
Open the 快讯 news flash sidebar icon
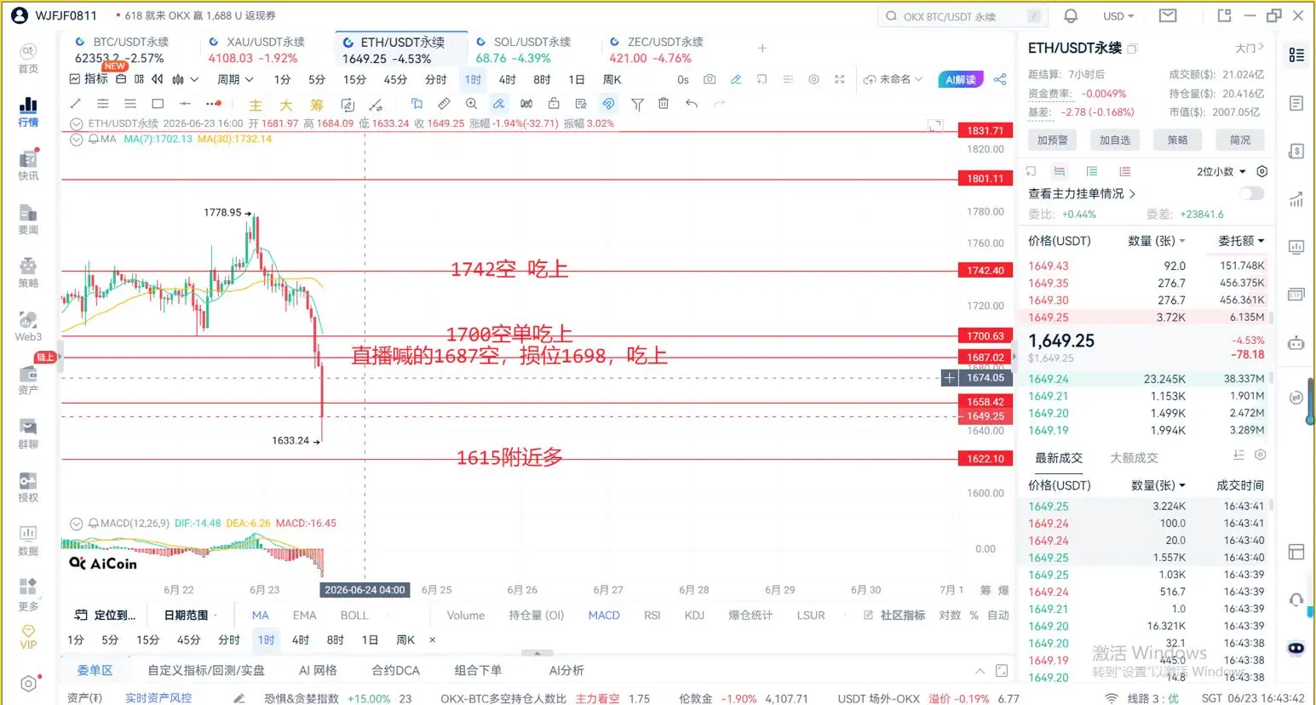(x=28, y=164)
